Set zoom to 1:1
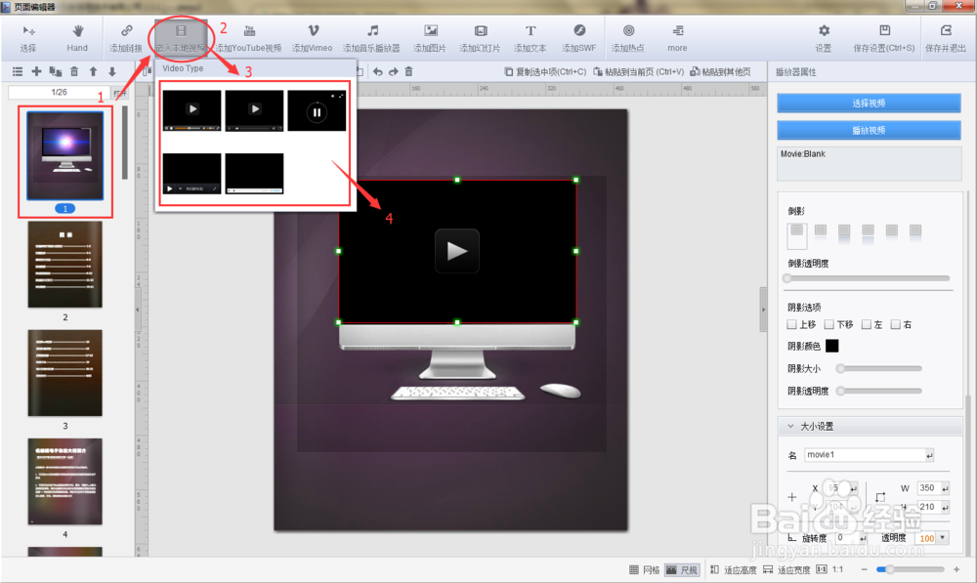Screen dimensions: 977x583 (x=829, y=570)
